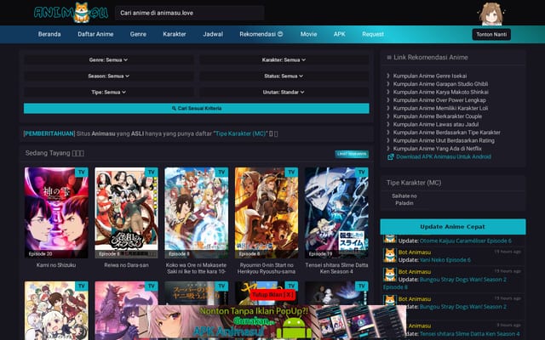Open the Season: Semua dropdown
The image size is (545, 340).
tap(108, 76)
